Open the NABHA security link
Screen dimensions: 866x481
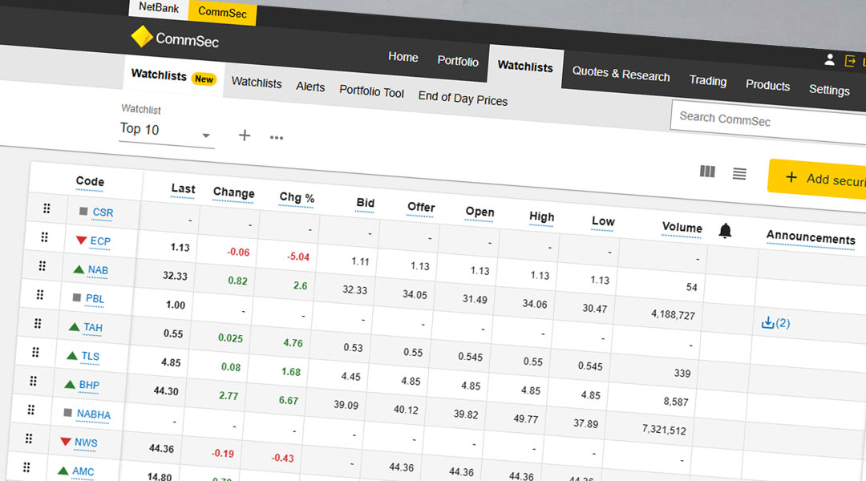[x=93, y=414]
